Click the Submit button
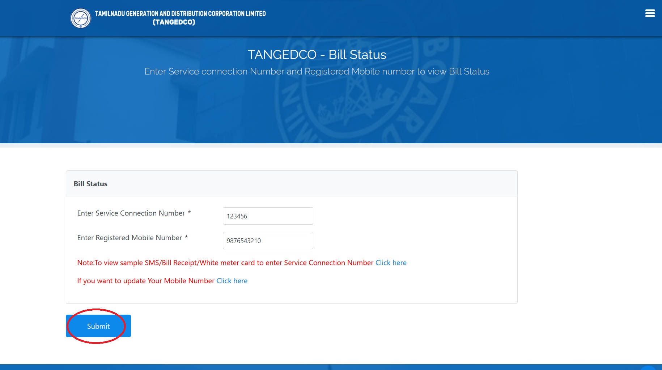This screenshot has width=662, height=370. click(x=98, y=326)
